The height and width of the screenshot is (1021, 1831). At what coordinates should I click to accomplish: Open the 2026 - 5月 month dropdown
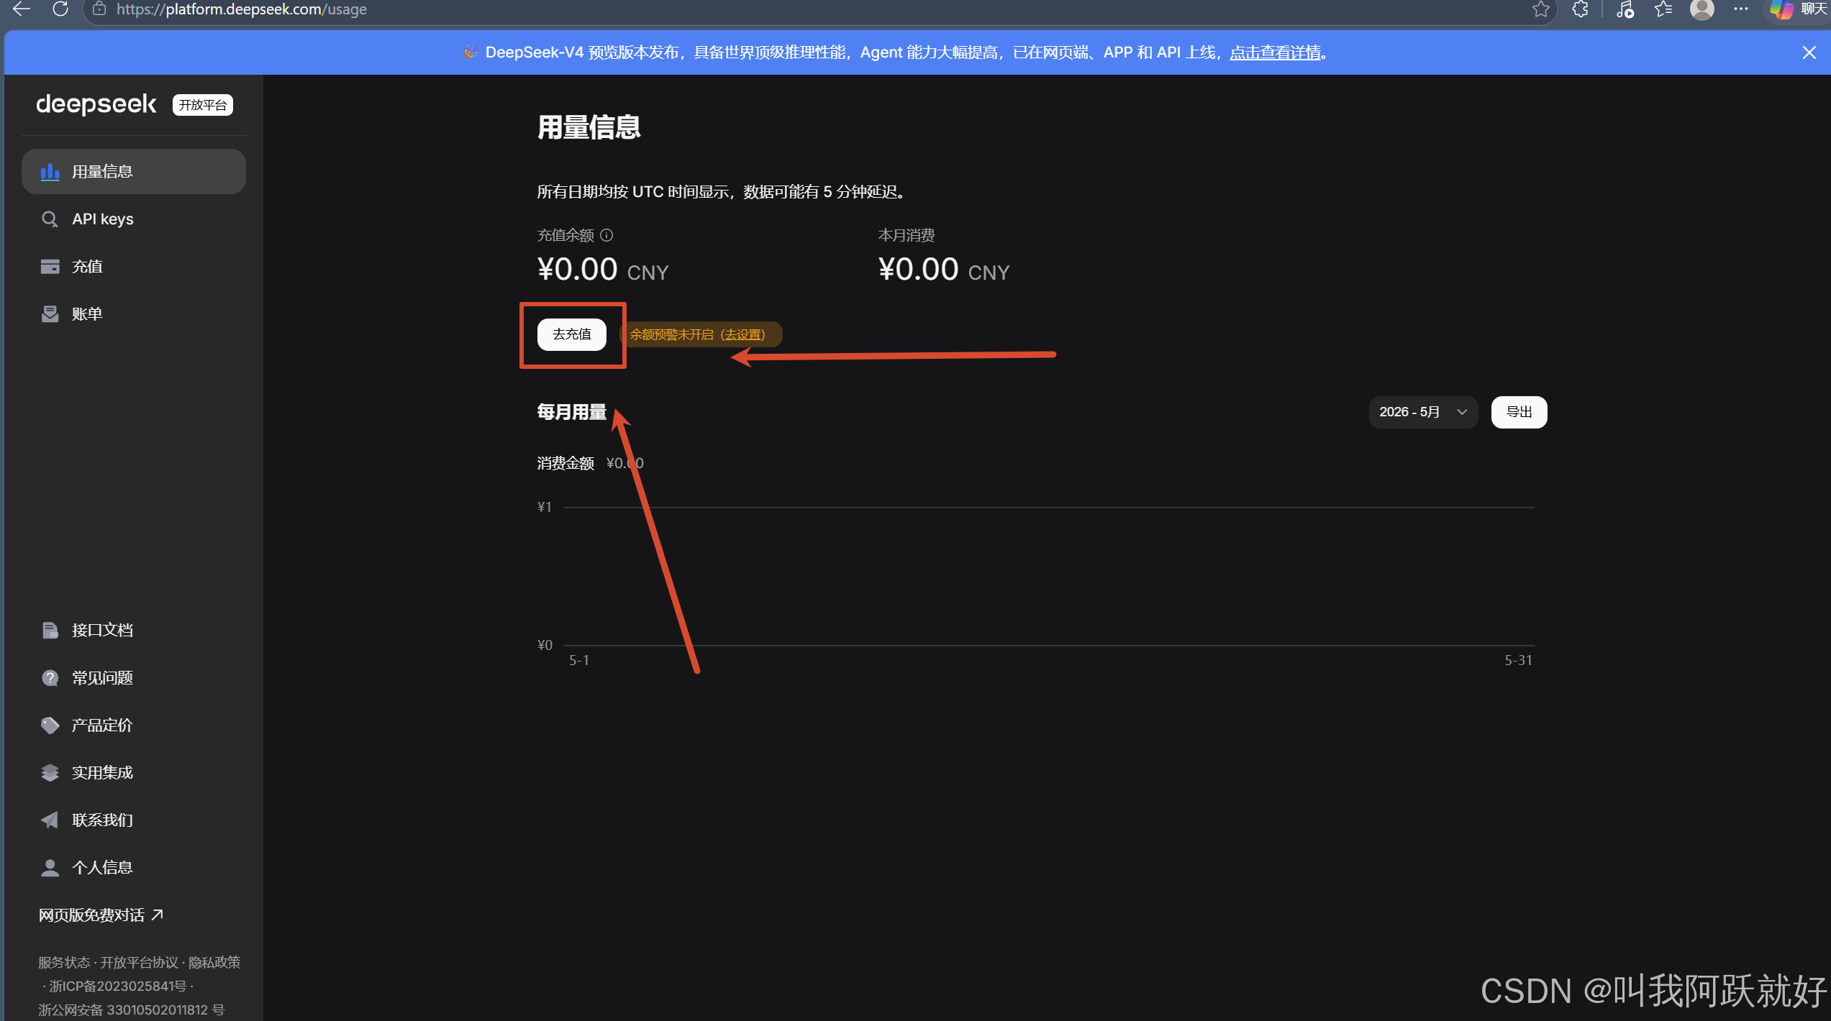[1422, 412]
